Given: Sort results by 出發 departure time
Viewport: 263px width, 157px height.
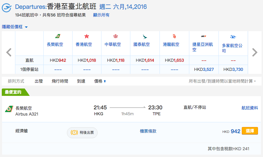Looking at the screenshot, I should [39, 81].
